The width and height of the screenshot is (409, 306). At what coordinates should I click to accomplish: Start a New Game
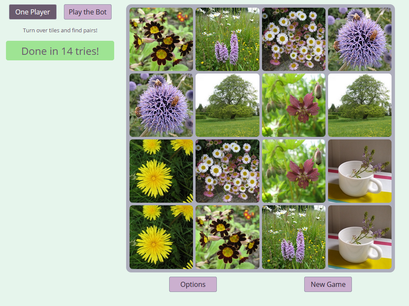pyautogui.click(x=328, y=284)
